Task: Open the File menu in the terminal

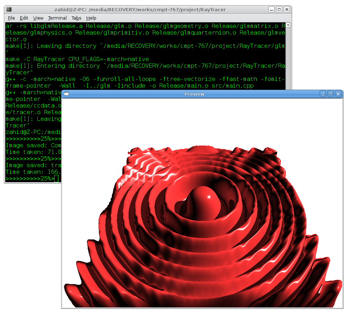Action: (11, 18)
